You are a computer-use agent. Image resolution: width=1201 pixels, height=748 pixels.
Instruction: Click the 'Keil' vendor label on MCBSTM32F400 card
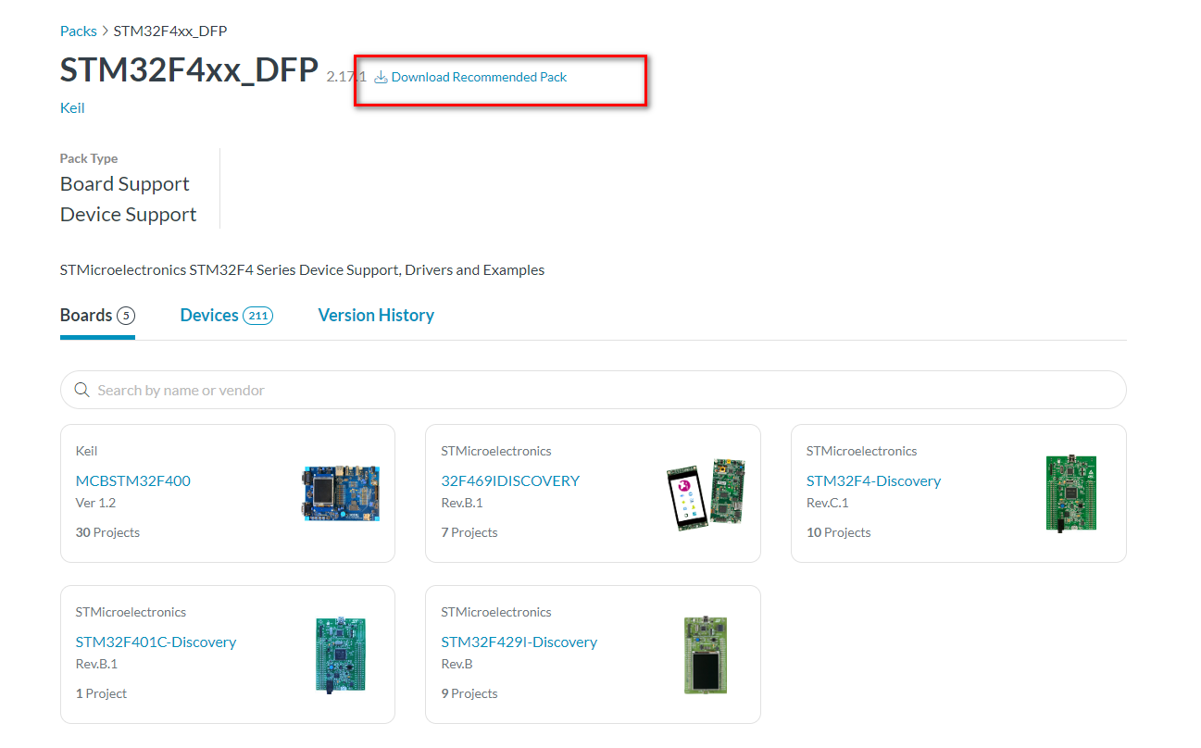[86, 451]
